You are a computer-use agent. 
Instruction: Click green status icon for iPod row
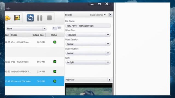55,42
